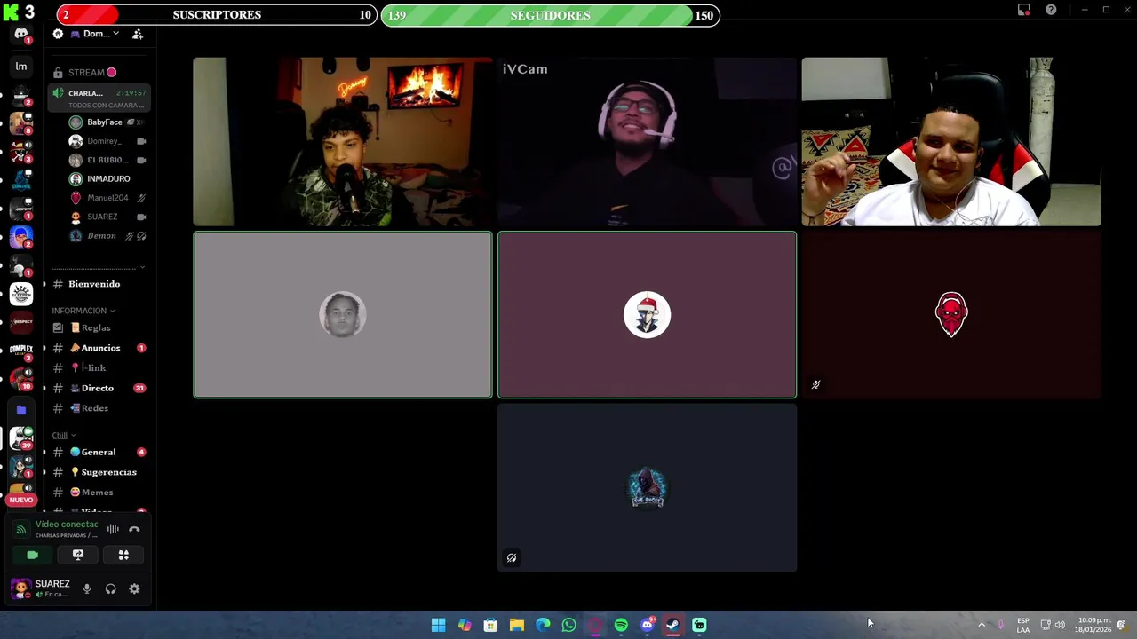
Task: Open the Kick app taskbar icon
Action: pos(699,625)
